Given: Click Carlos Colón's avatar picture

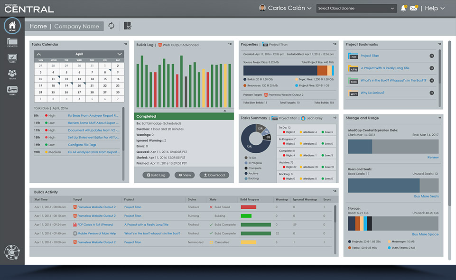Looking at the screenshot, I should (262, 8).
